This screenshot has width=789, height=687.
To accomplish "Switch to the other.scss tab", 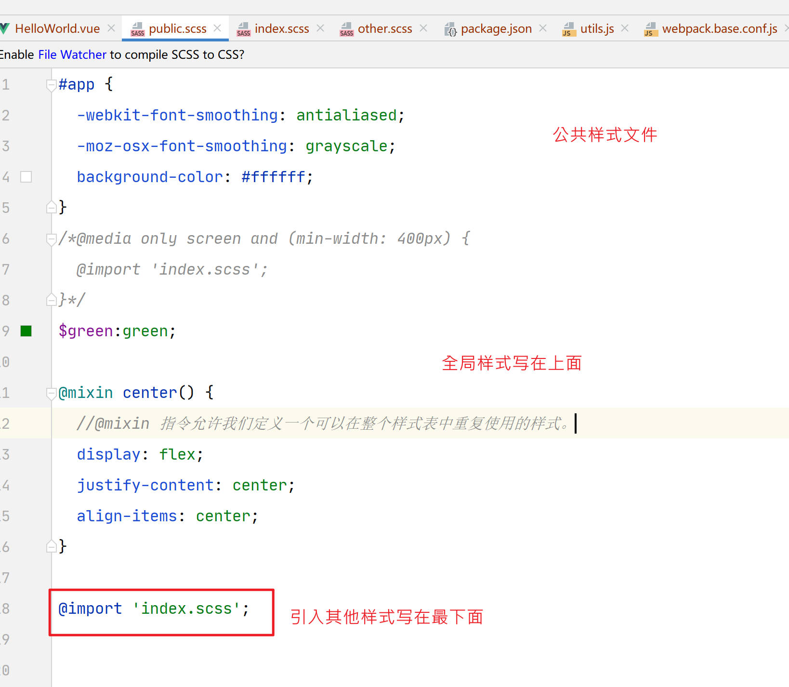I will pos(384,29).
